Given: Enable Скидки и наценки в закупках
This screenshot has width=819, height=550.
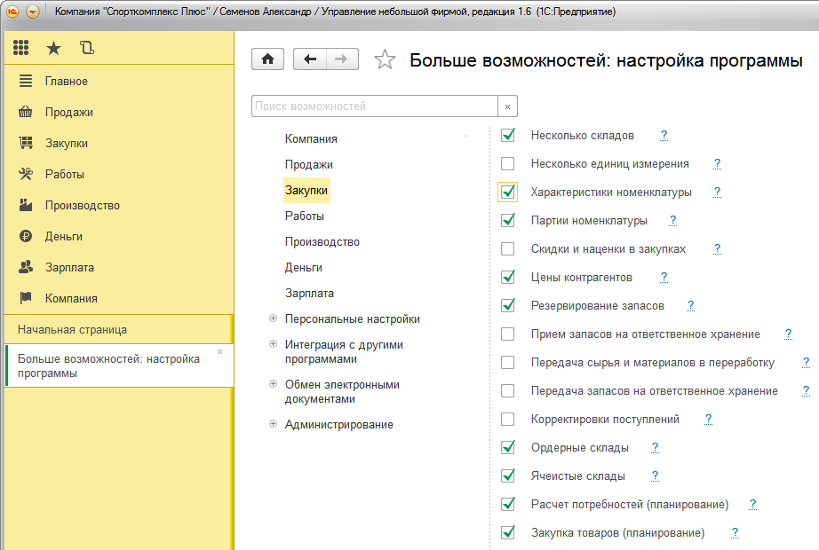Looking at the screenshot, I should coord(508,249).
